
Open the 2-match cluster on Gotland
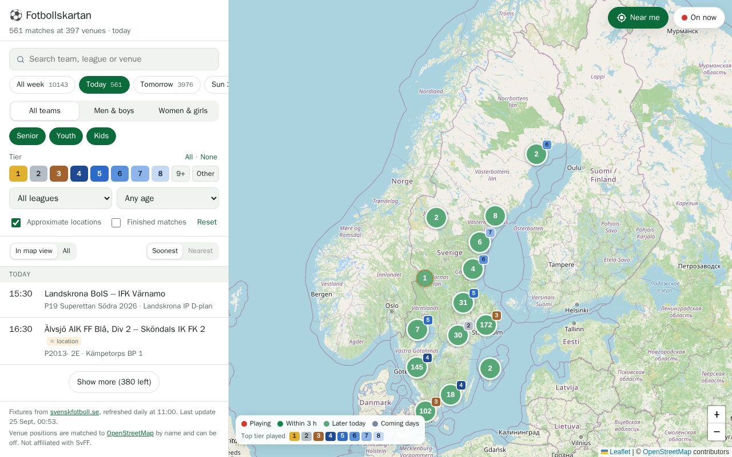coord(490,368)
